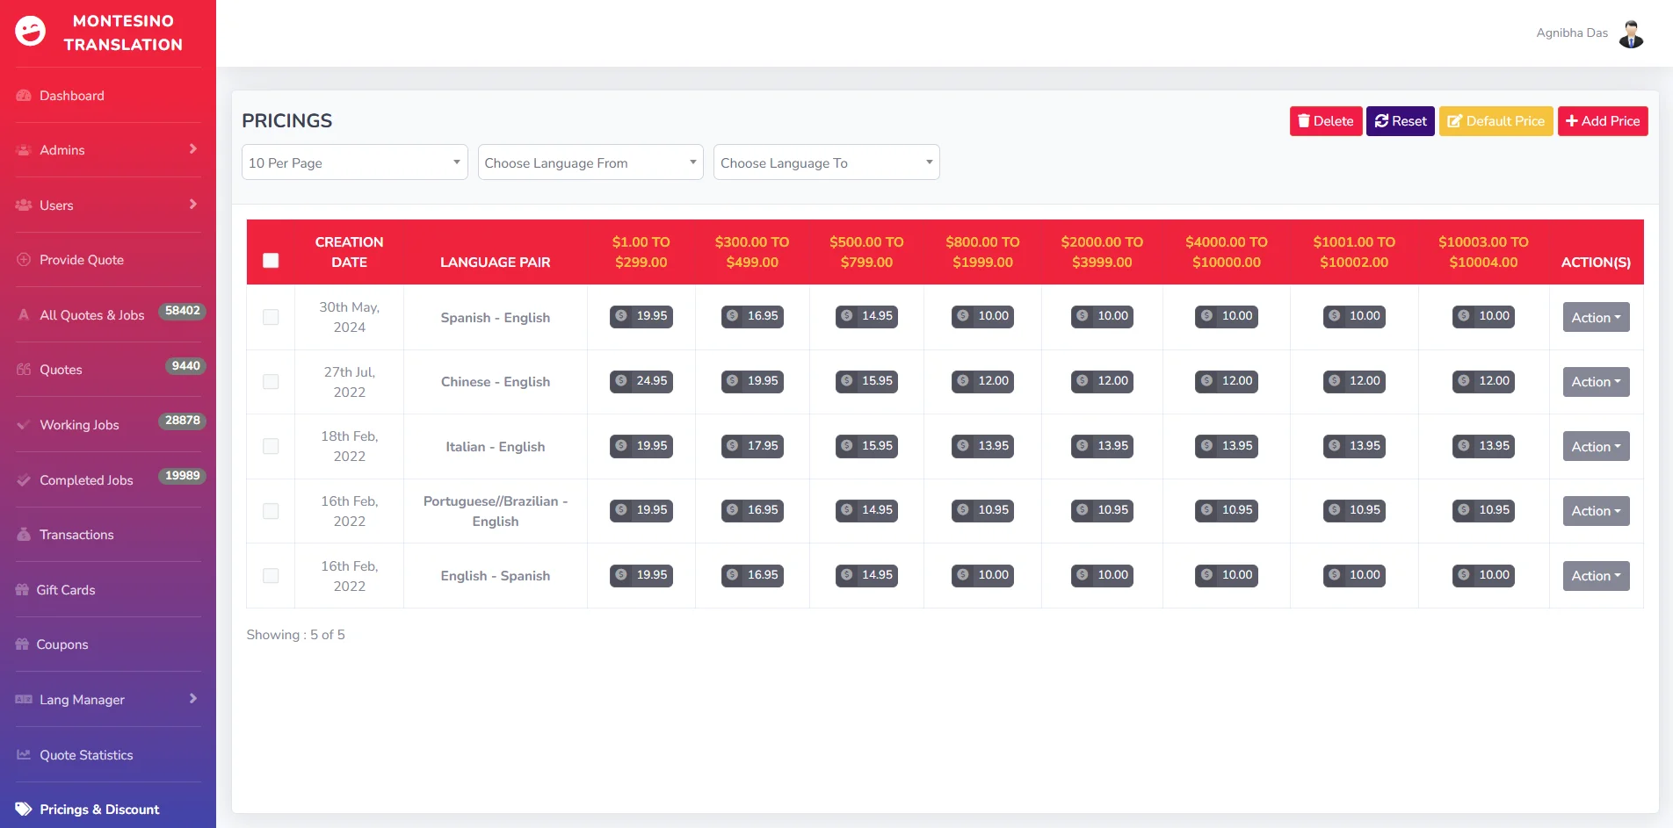Click the Add Price button
1673x828 pixels.
(x=1602, y=121)
